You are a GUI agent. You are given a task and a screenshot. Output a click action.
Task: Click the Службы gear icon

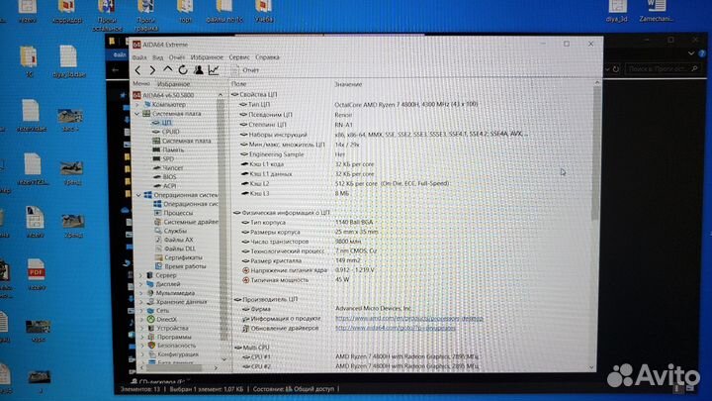pos(158,231)
